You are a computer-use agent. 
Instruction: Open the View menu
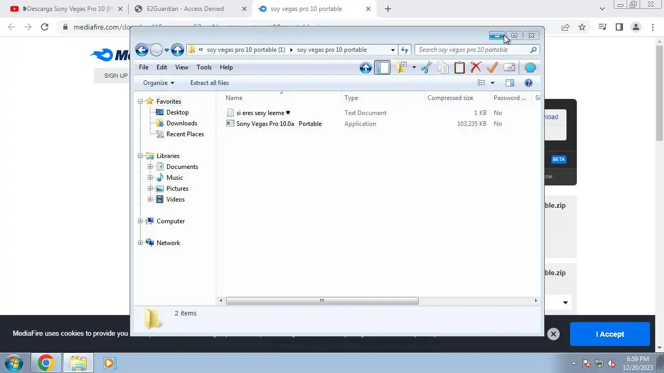pos(182,67)
